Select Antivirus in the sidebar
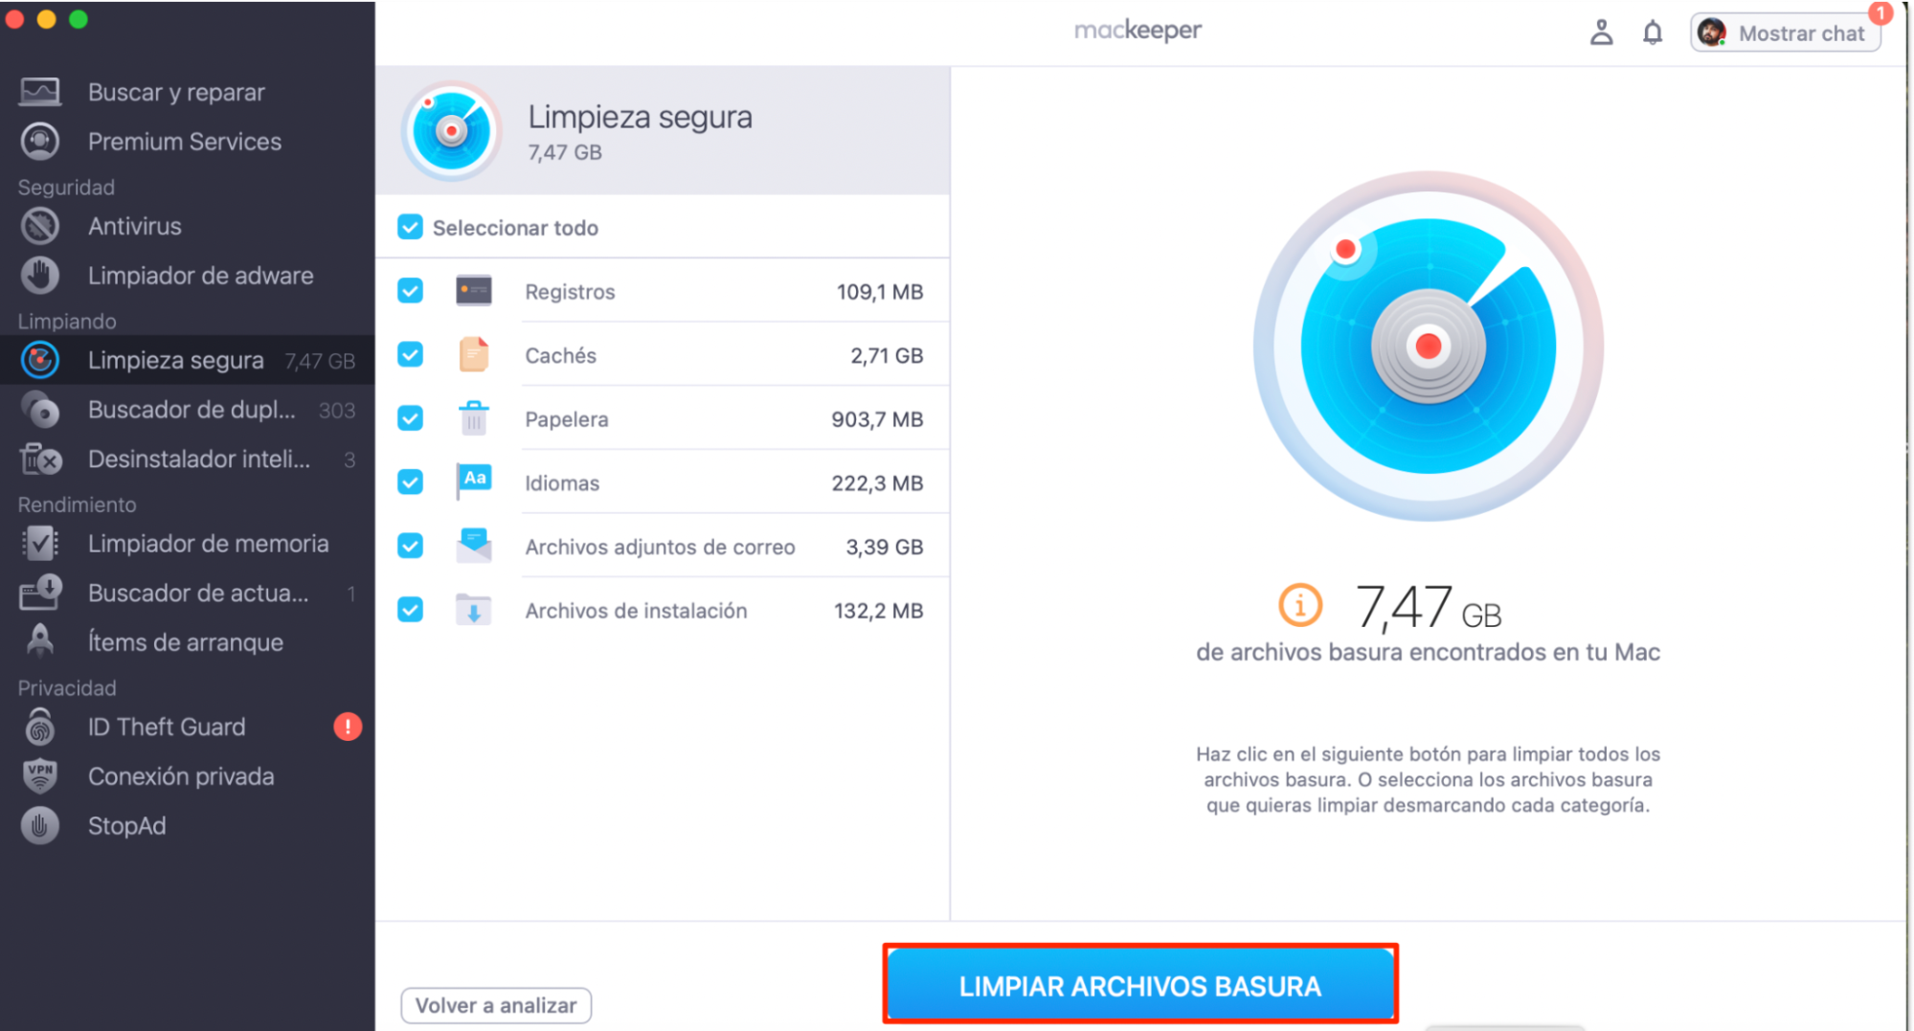The height and width of the screenshot is (1031, 1914). pos(188,226)
